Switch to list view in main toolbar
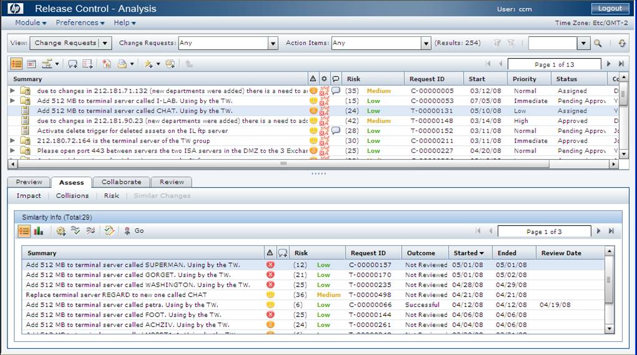This screenshot has width=637, height=355. (x=16, y=64)
